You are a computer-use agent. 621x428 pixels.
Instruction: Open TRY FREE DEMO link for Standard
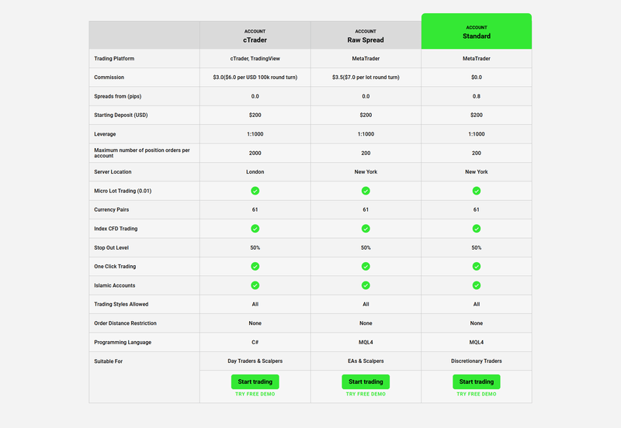pyautogui.click(x=477, y=394)
